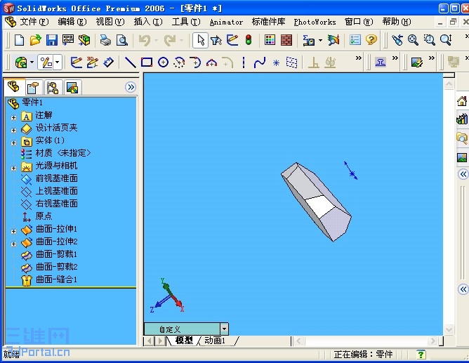Select the 右视基准面 plane
The width and height of the screenshot is (469, 363).
[x=57, y=204]
